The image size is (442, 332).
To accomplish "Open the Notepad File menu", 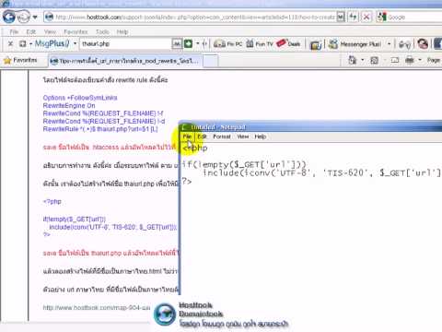I will tap(187, 136).
